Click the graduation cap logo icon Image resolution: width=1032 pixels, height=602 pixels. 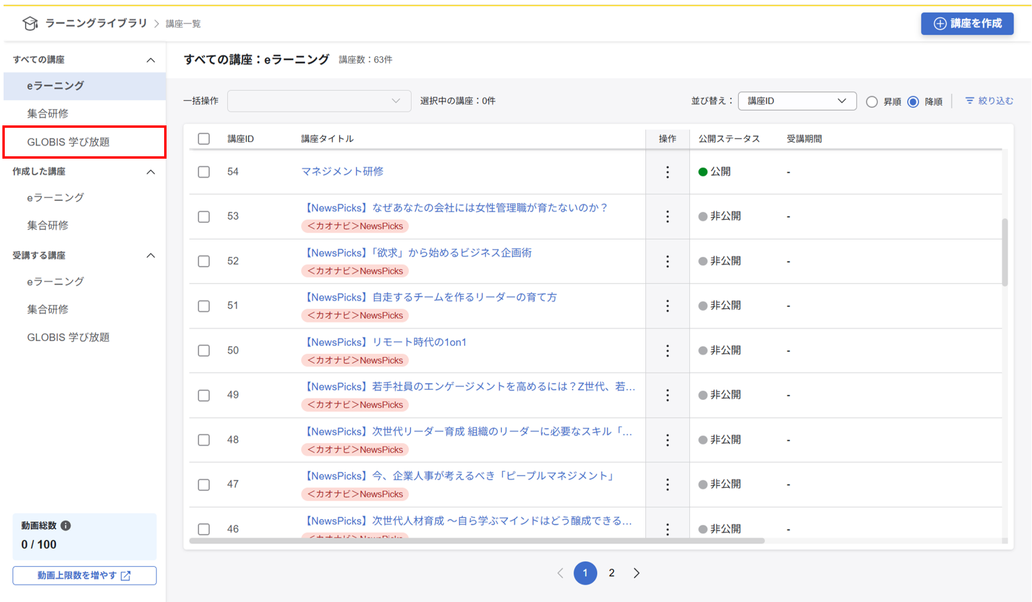coord(30,23)
